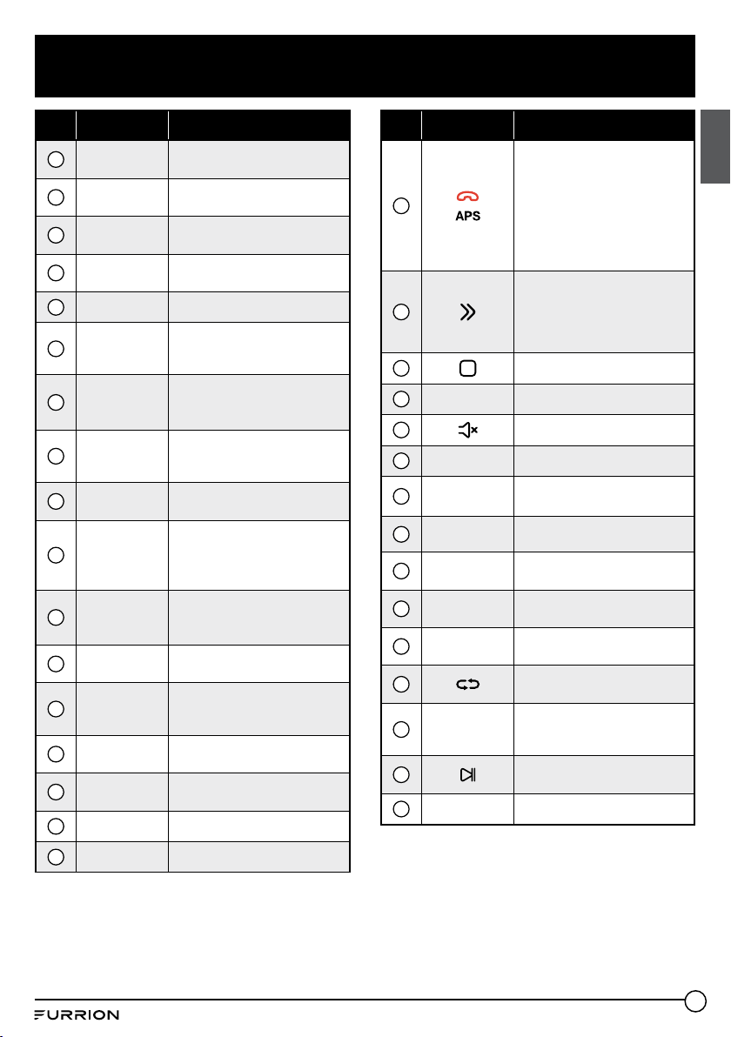
Task: Select the circle beside the repeat icon
Action: [x=401, y=685]
